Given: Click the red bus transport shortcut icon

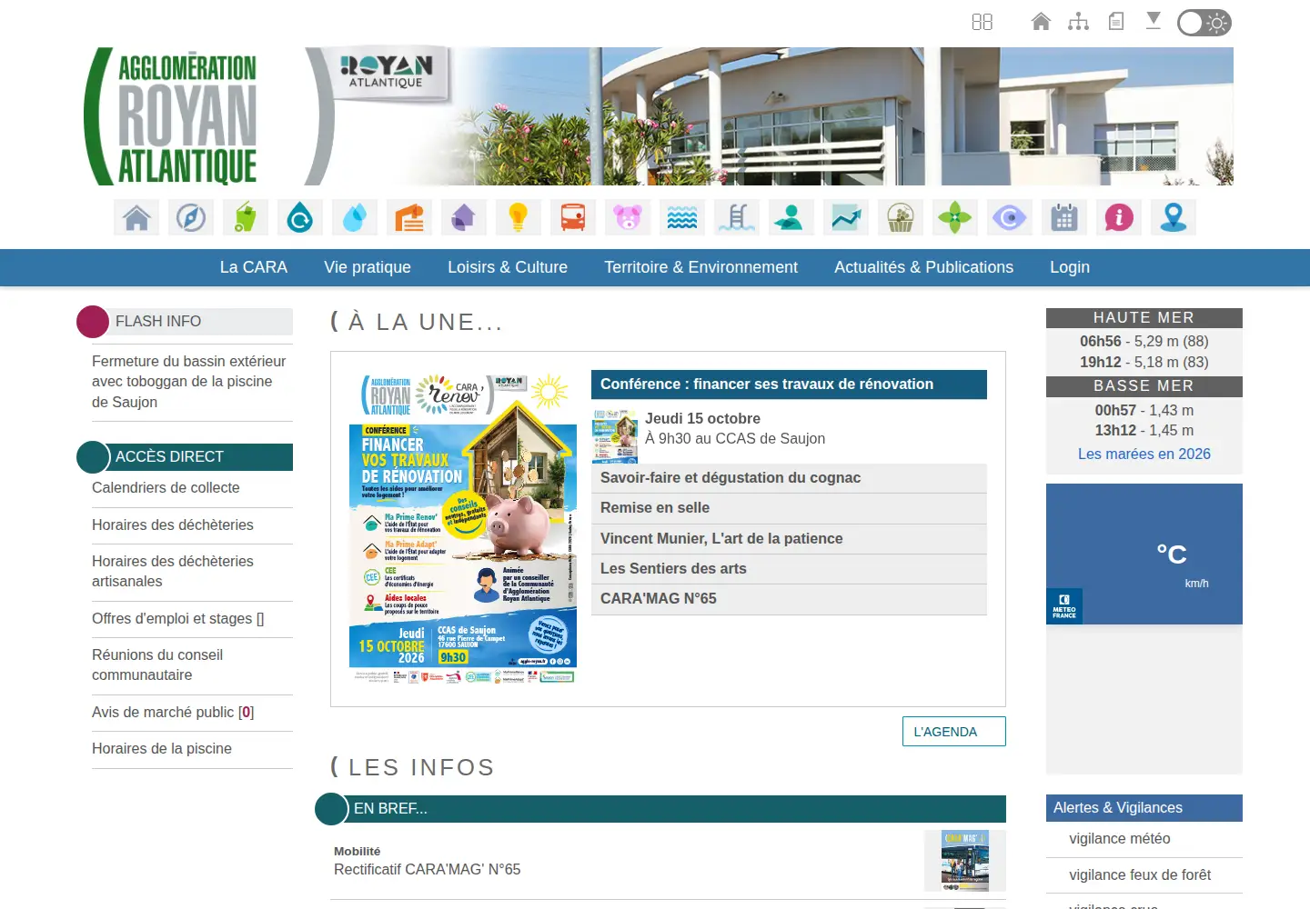Looking at the screenshot, I should click(x=573, y=217).
